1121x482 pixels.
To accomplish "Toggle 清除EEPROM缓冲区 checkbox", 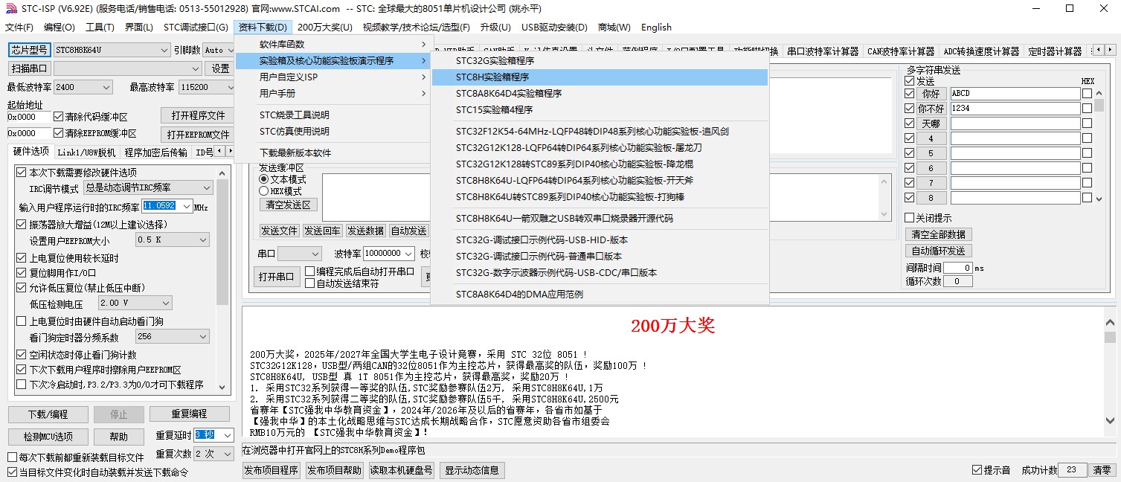I will [x=59, y=133].
